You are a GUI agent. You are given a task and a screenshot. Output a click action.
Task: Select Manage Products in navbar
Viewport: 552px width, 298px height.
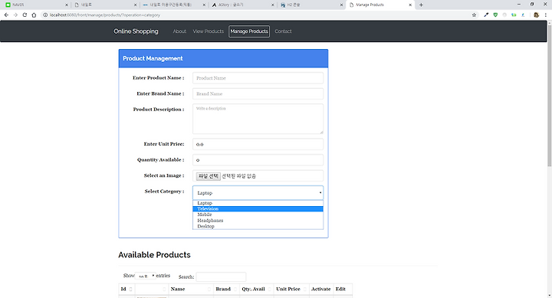[x=249, y=31]
